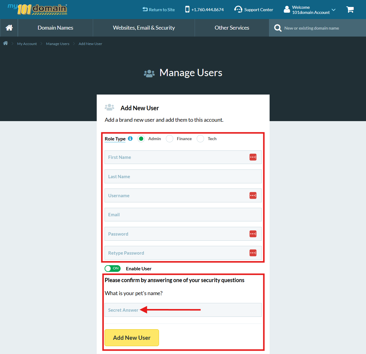The width and height of the screenshot is (366, 354).
Task: Toggle the Enable User switch
Action: tap(112, 269)
